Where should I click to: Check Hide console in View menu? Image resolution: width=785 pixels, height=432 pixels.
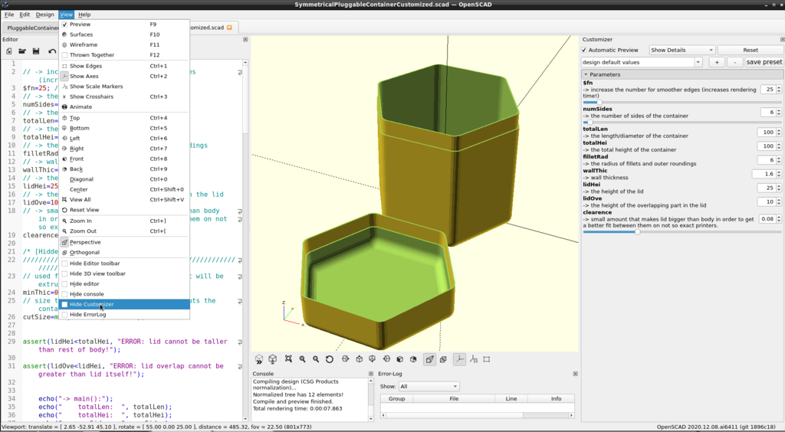(64, 294)
